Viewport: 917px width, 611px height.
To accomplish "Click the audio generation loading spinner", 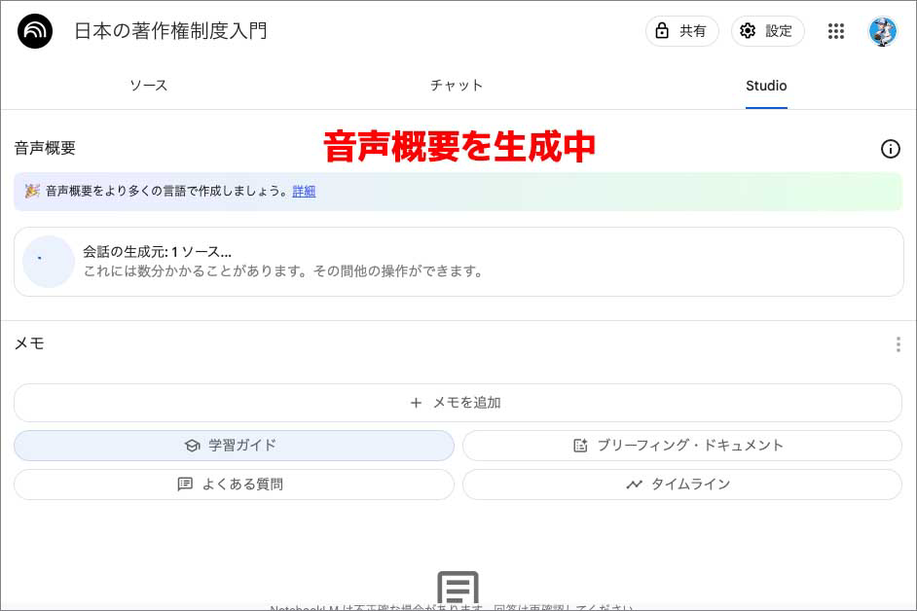I will click(48, 262).
